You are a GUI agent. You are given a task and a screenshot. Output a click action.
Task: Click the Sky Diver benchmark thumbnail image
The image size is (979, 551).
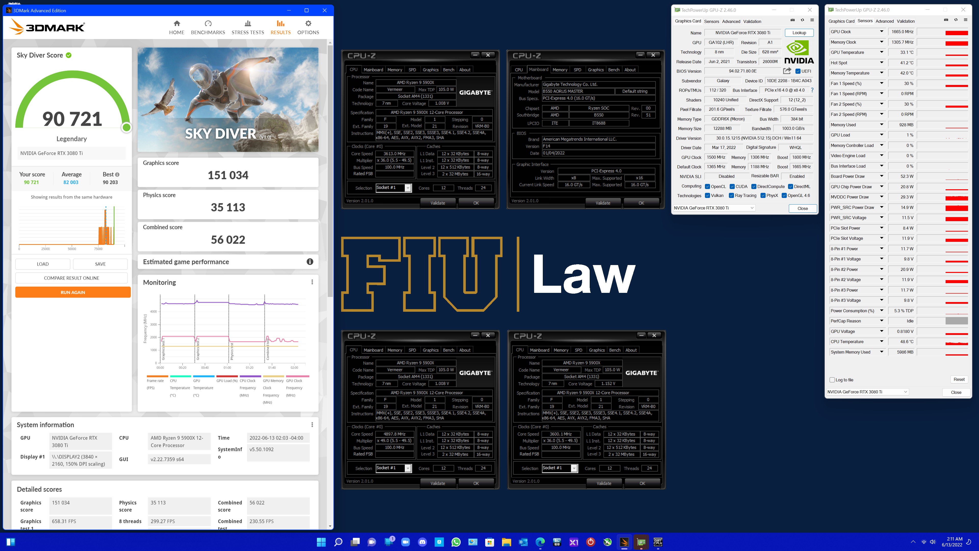click(228, 100)
